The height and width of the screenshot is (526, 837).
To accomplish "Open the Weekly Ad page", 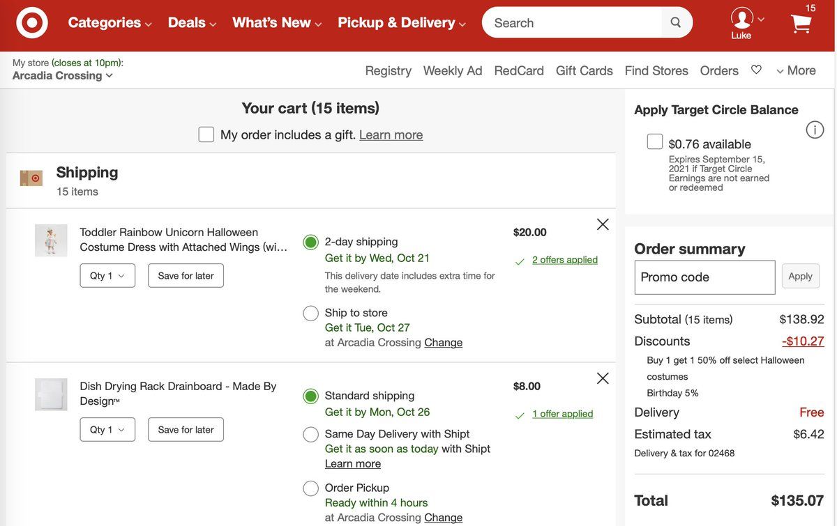I will coord(453,70).
